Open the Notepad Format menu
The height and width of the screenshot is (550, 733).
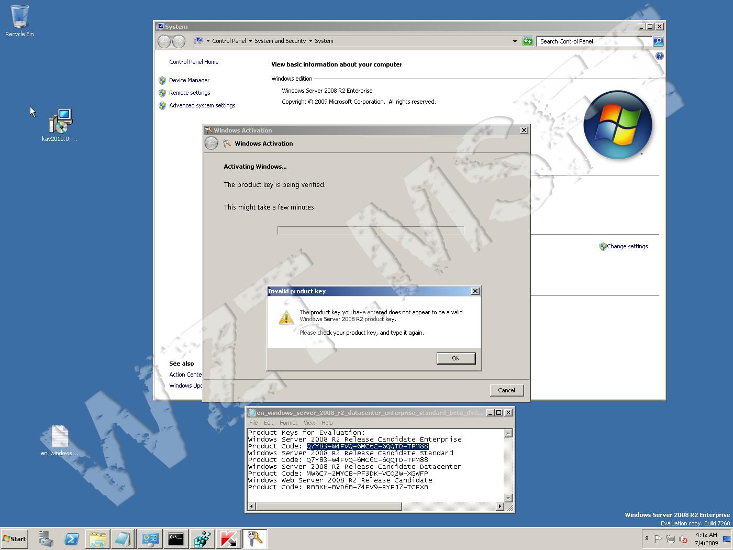click(288, 423)
